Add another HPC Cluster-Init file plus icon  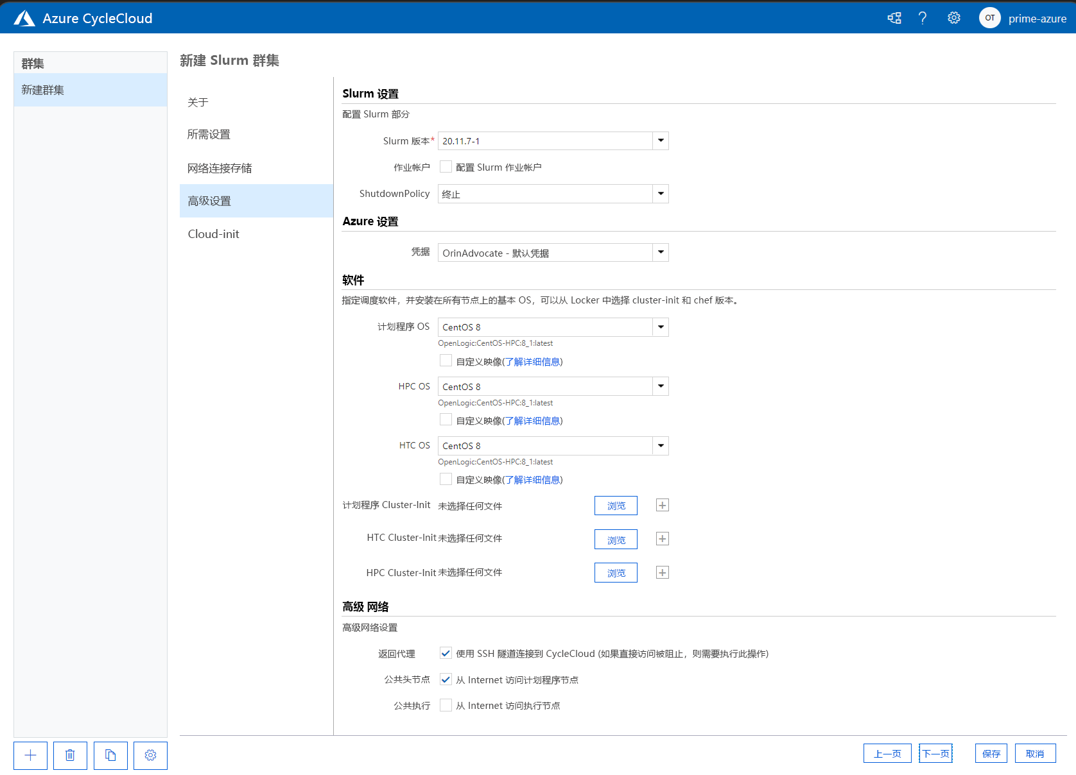point(663,572)
